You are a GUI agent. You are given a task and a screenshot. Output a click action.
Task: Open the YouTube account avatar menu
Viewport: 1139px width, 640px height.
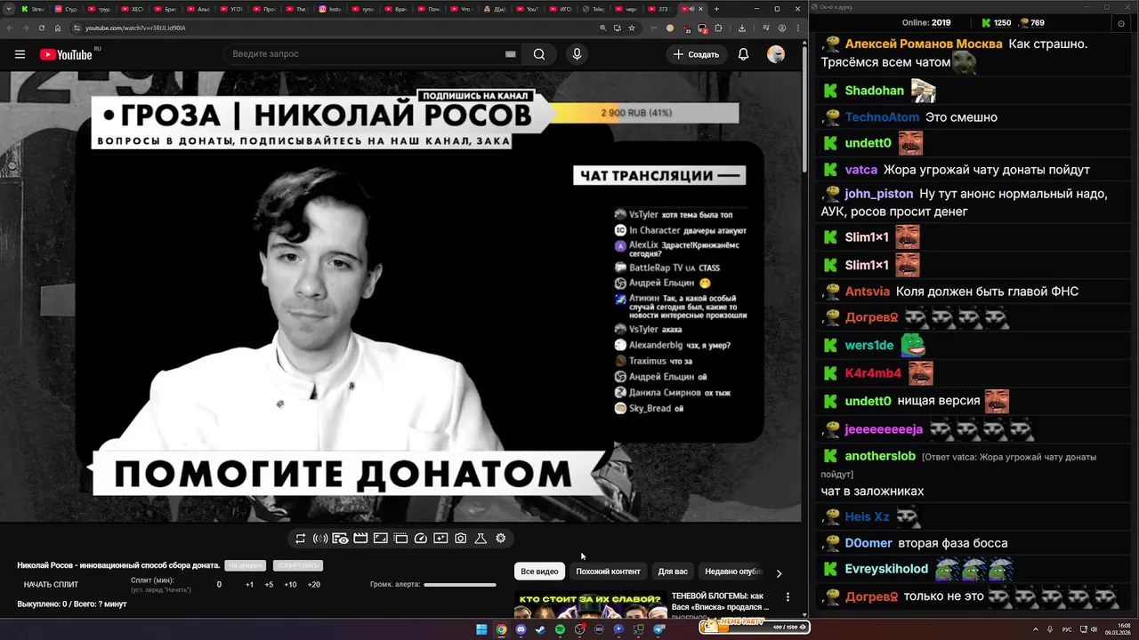point(776,54)
